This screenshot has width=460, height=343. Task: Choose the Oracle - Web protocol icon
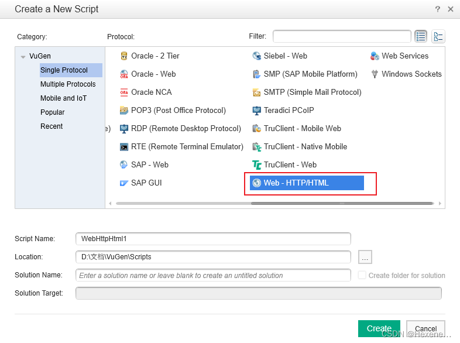(124, 74)
